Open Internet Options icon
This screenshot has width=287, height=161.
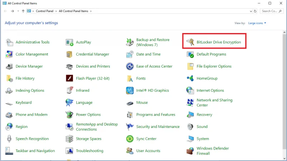tap(190, 91)
